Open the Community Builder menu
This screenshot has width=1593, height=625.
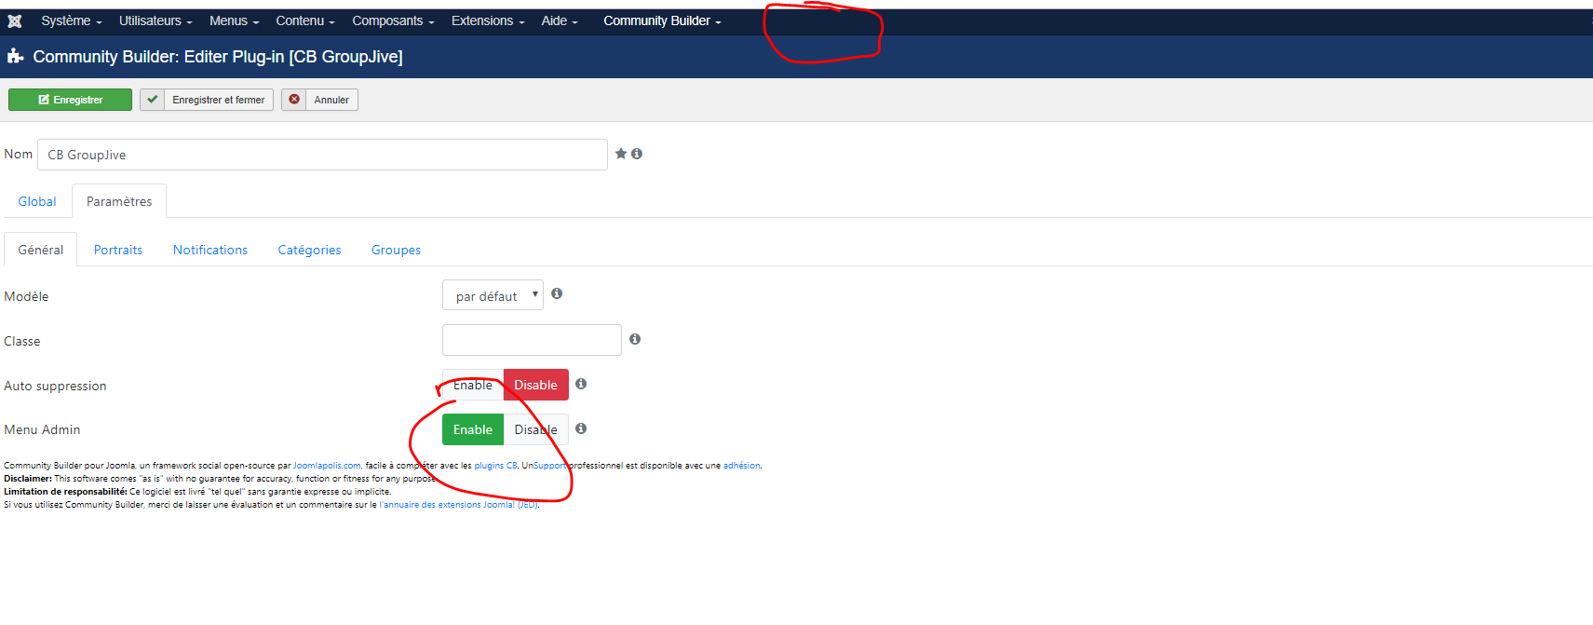pos(662,20)
